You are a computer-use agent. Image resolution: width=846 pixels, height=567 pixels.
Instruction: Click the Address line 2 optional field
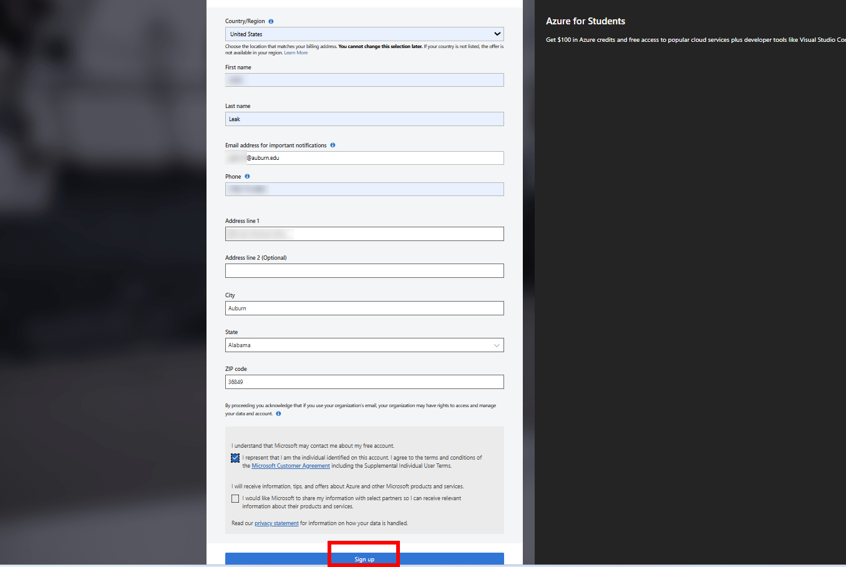coord(364,270)
